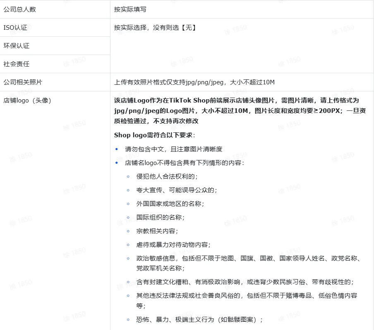Select the ISO认证 row label

coord(15,28)
